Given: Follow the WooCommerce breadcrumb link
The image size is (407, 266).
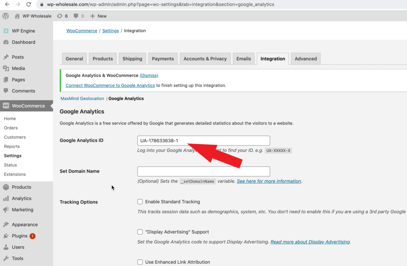Looking at the screenshot, I should click(x=82, y=31).
